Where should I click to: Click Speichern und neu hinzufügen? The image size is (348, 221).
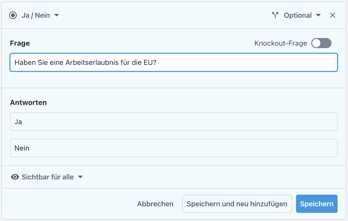pyautogui.click(x=237, y=204)
